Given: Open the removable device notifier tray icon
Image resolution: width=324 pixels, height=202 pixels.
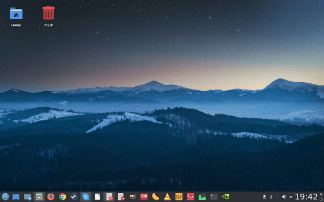Looking at the screenshot, I should [264, 197].
